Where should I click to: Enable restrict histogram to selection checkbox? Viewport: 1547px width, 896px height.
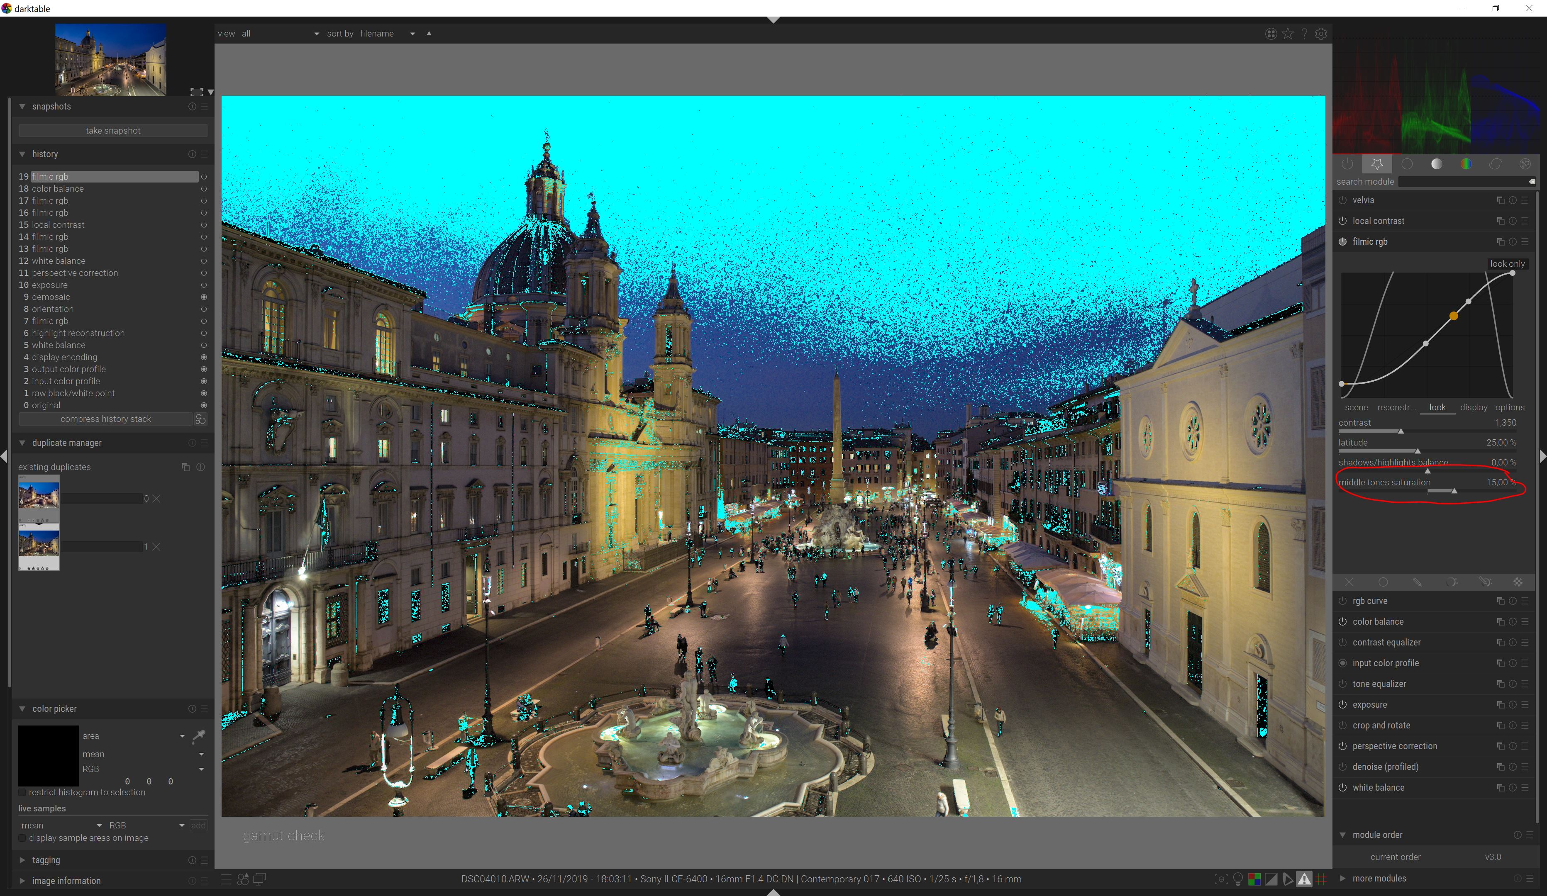pos(23,792)
